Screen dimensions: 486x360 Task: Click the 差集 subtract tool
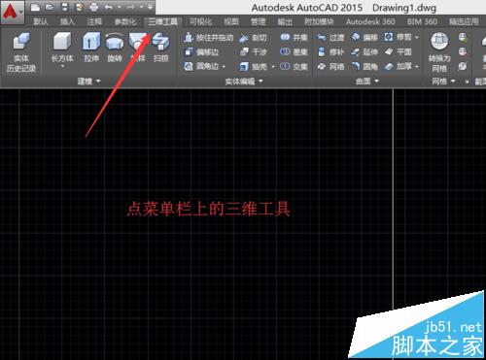pyautogui.click(x=294, y=52)
